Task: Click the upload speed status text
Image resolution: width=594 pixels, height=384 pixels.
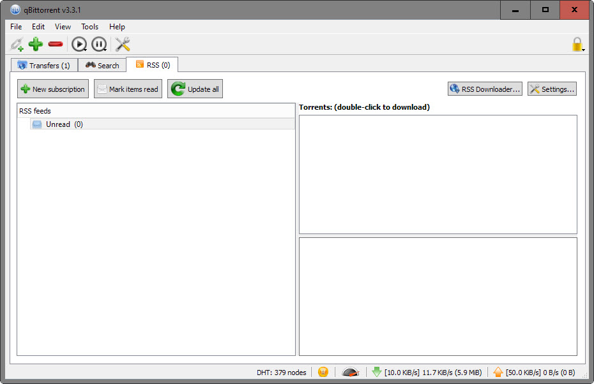Action: point(540,373)
